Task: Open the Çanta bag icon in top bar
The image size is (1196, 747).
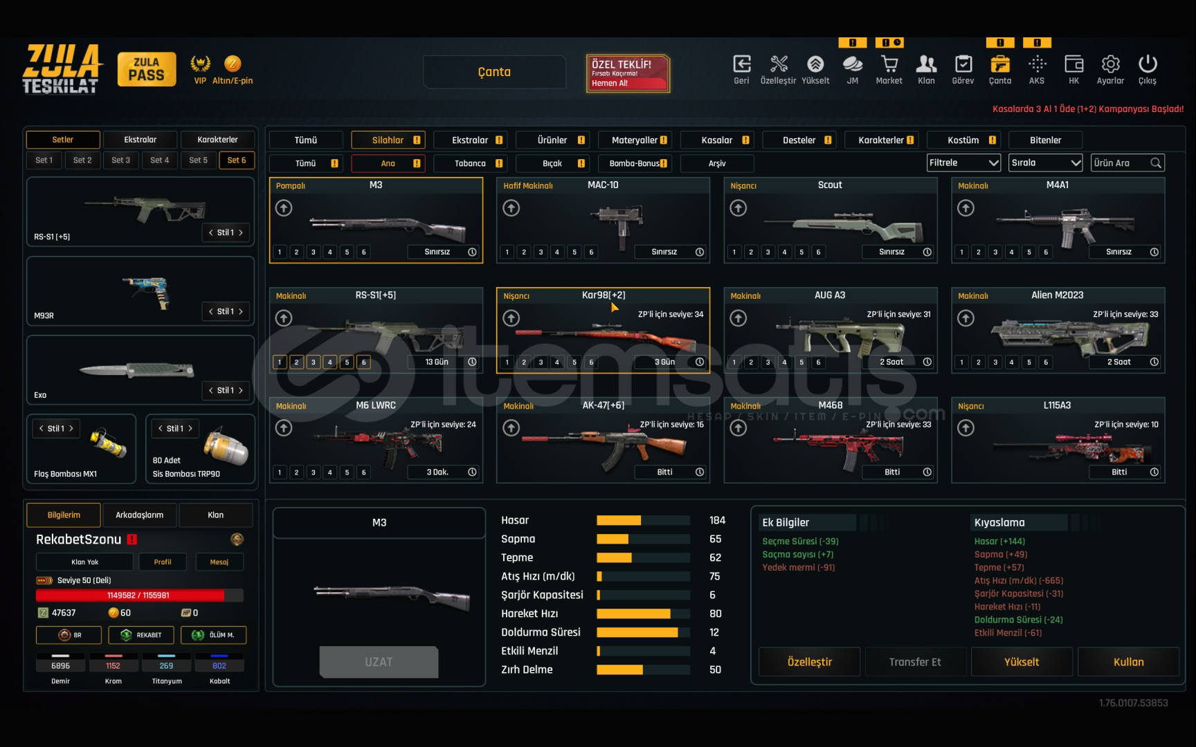Action: (x=1000, y=64)
